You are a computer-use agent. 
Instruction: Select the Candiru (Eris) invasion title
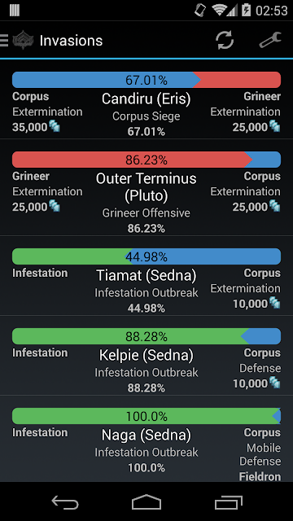click(146, 99)
